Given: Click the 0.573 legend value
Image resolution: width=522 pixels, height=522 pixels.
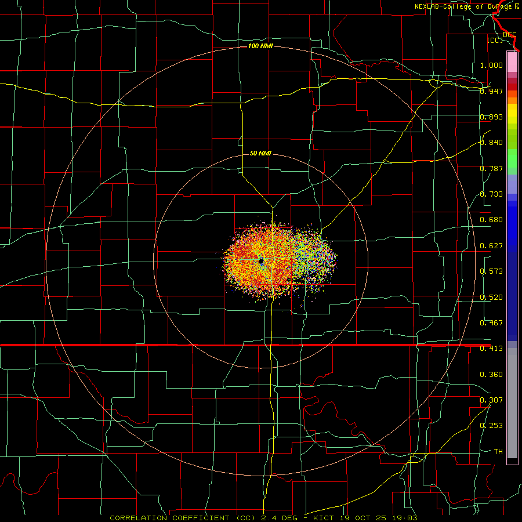Looking at the screenshot, I should pyautogui.click(x=491, y=271).
